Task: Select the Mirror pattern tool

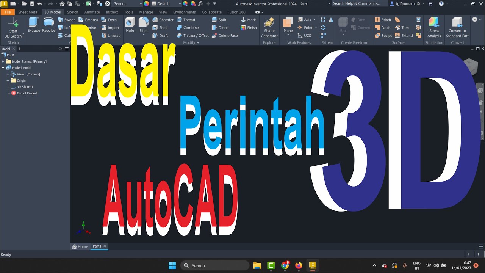Action: (x=331, y=20)
